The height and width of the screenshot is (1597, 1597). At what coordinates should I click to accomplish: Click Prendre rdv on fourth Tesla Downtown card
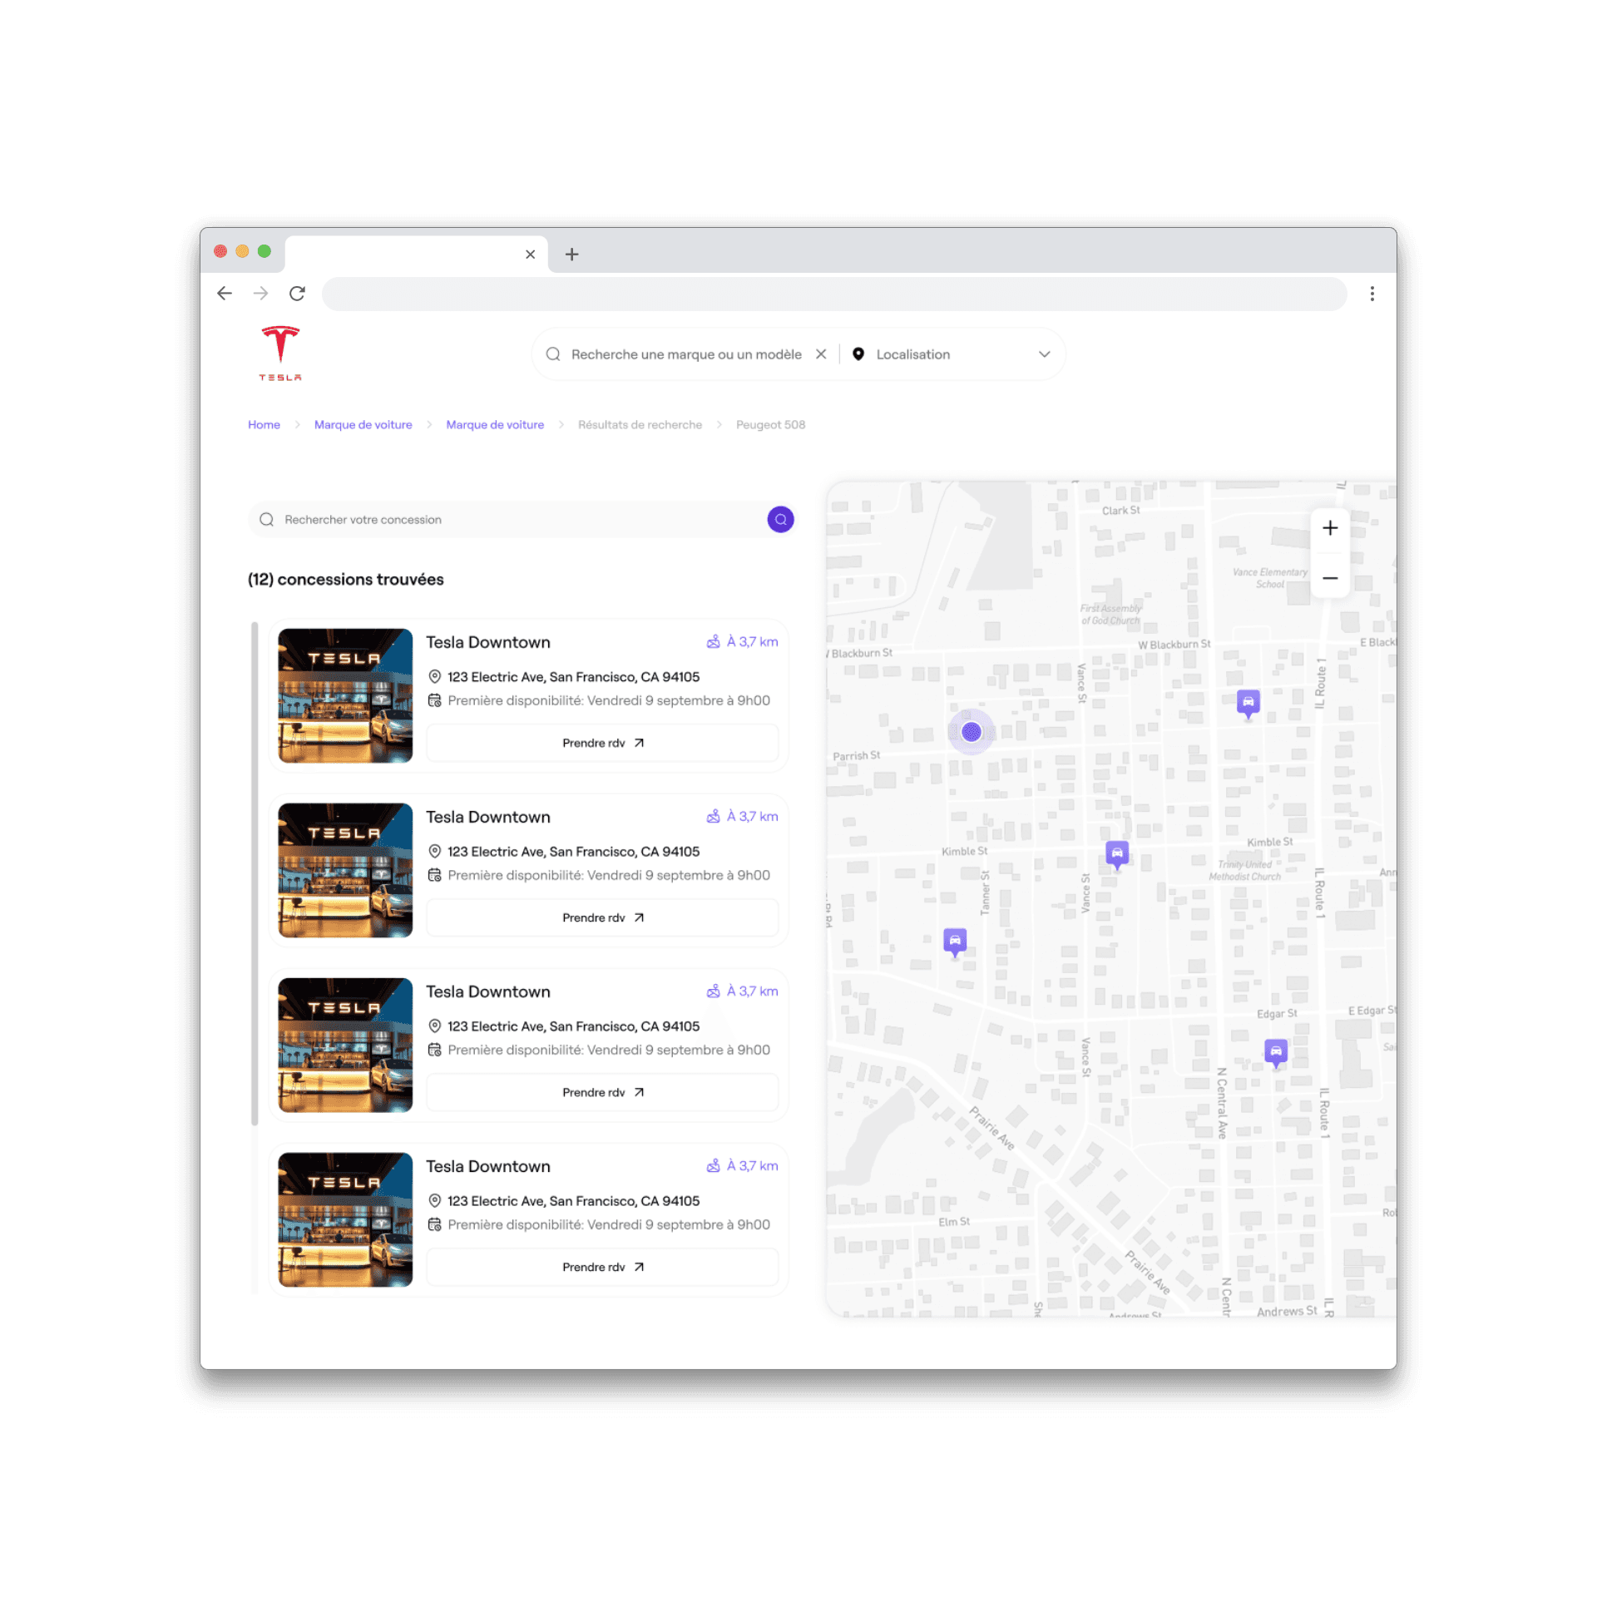pos(602,1267)
